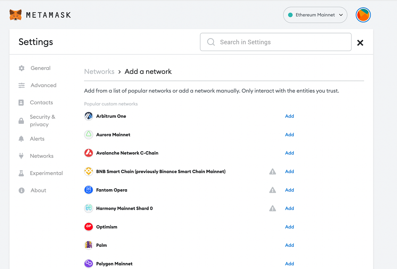Click the BNB Smart Chain warning icon
This screenshot has height=269, width=397.
tap(273, 171)
